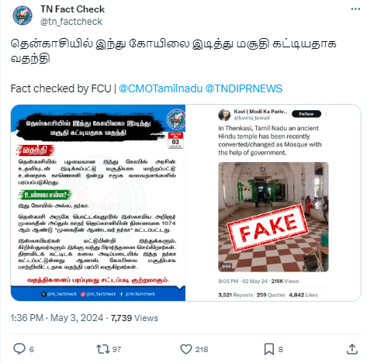Open the share upload icon
This screenshot has height=363, width=370.
352,349
